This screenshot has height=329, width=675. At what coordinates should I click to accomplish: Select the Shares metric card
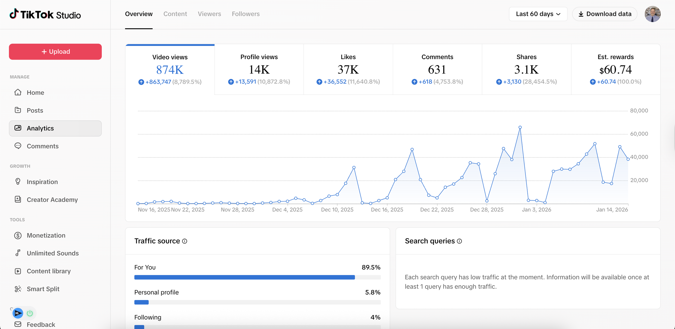point(526,69)
